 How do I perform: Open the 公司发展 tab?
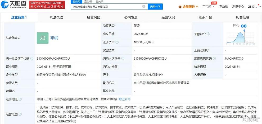(131, 17)
